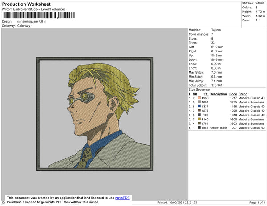267x206 pixels.
Task: Click the Max Jump value '7.1 mm'
Action: pos(217,81)
